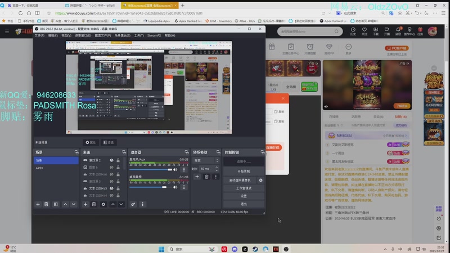Image resolution: width=450 pixels, height=253 pixels.
Task: Open scene filters in Scenes panel
Action: coord(56,204)
